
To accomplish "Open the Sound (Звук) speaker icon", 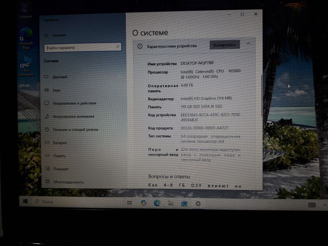I will (46, 90).
